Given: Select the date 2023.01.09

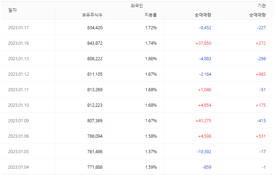Looking at the screenshot, I should tap(18, 121).
